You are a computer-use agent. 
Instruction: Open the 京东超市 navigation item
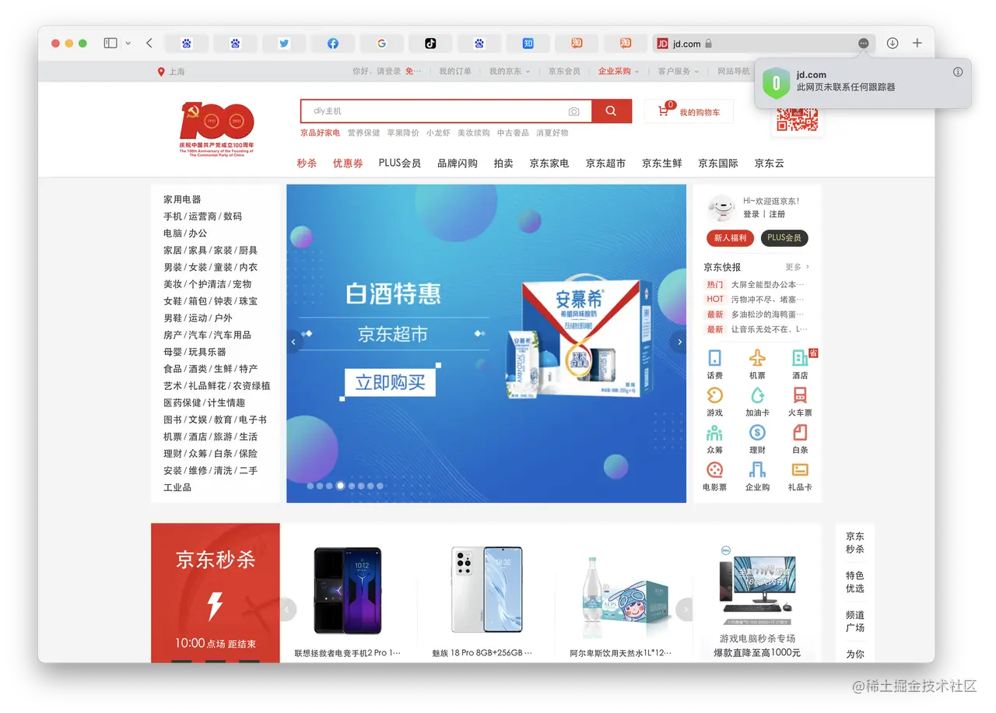tap(605, 163)
